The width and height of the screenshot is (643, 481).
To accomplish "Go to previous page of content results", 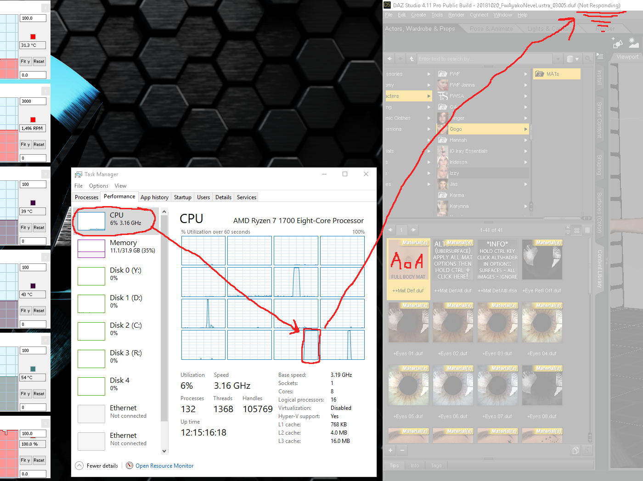I will point(391,230).
